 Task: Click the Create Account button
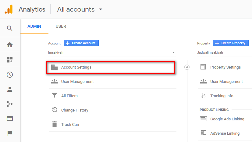(81, 43)
